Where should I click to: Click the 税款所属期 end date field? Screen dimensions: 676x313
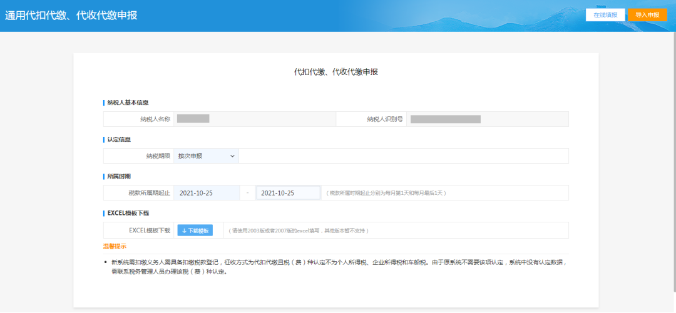coord(288,193)
